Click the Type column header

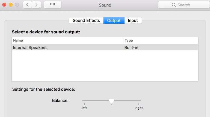tap(161, 40)
